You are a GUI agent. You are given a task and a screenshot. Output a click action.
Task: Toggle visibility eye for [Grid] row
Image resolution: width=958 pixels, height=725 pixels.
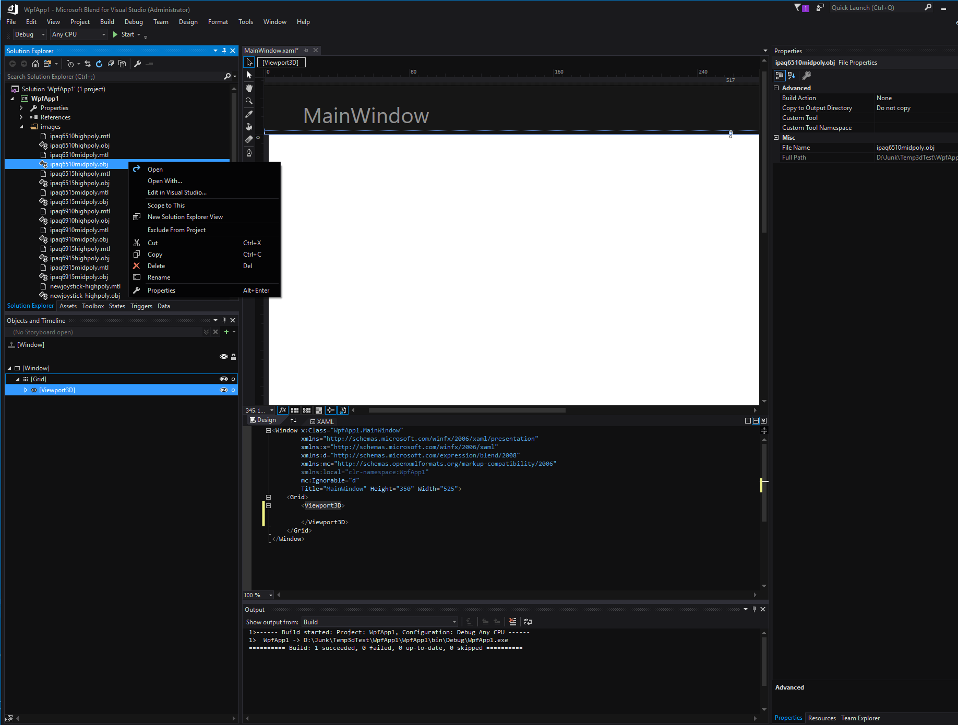point(224,379)
